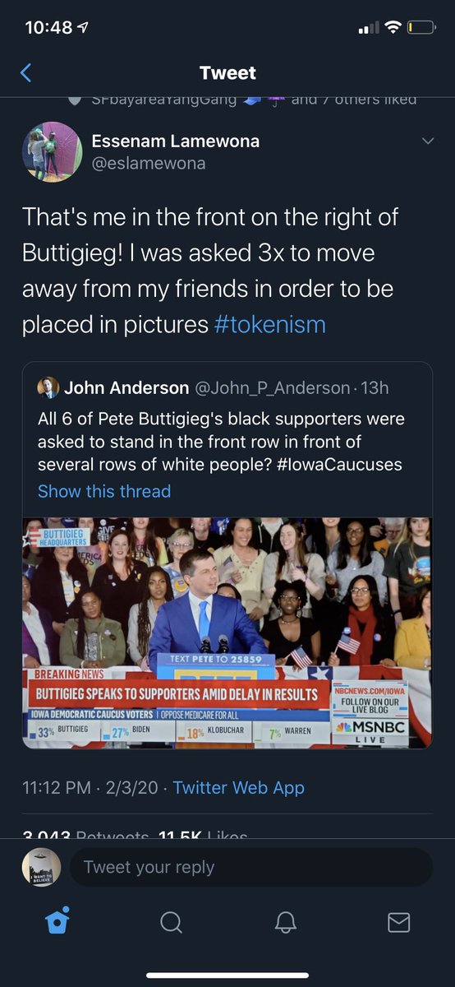Open the Search magnifier tab
The image size is (455, 987).
[171, 922]
